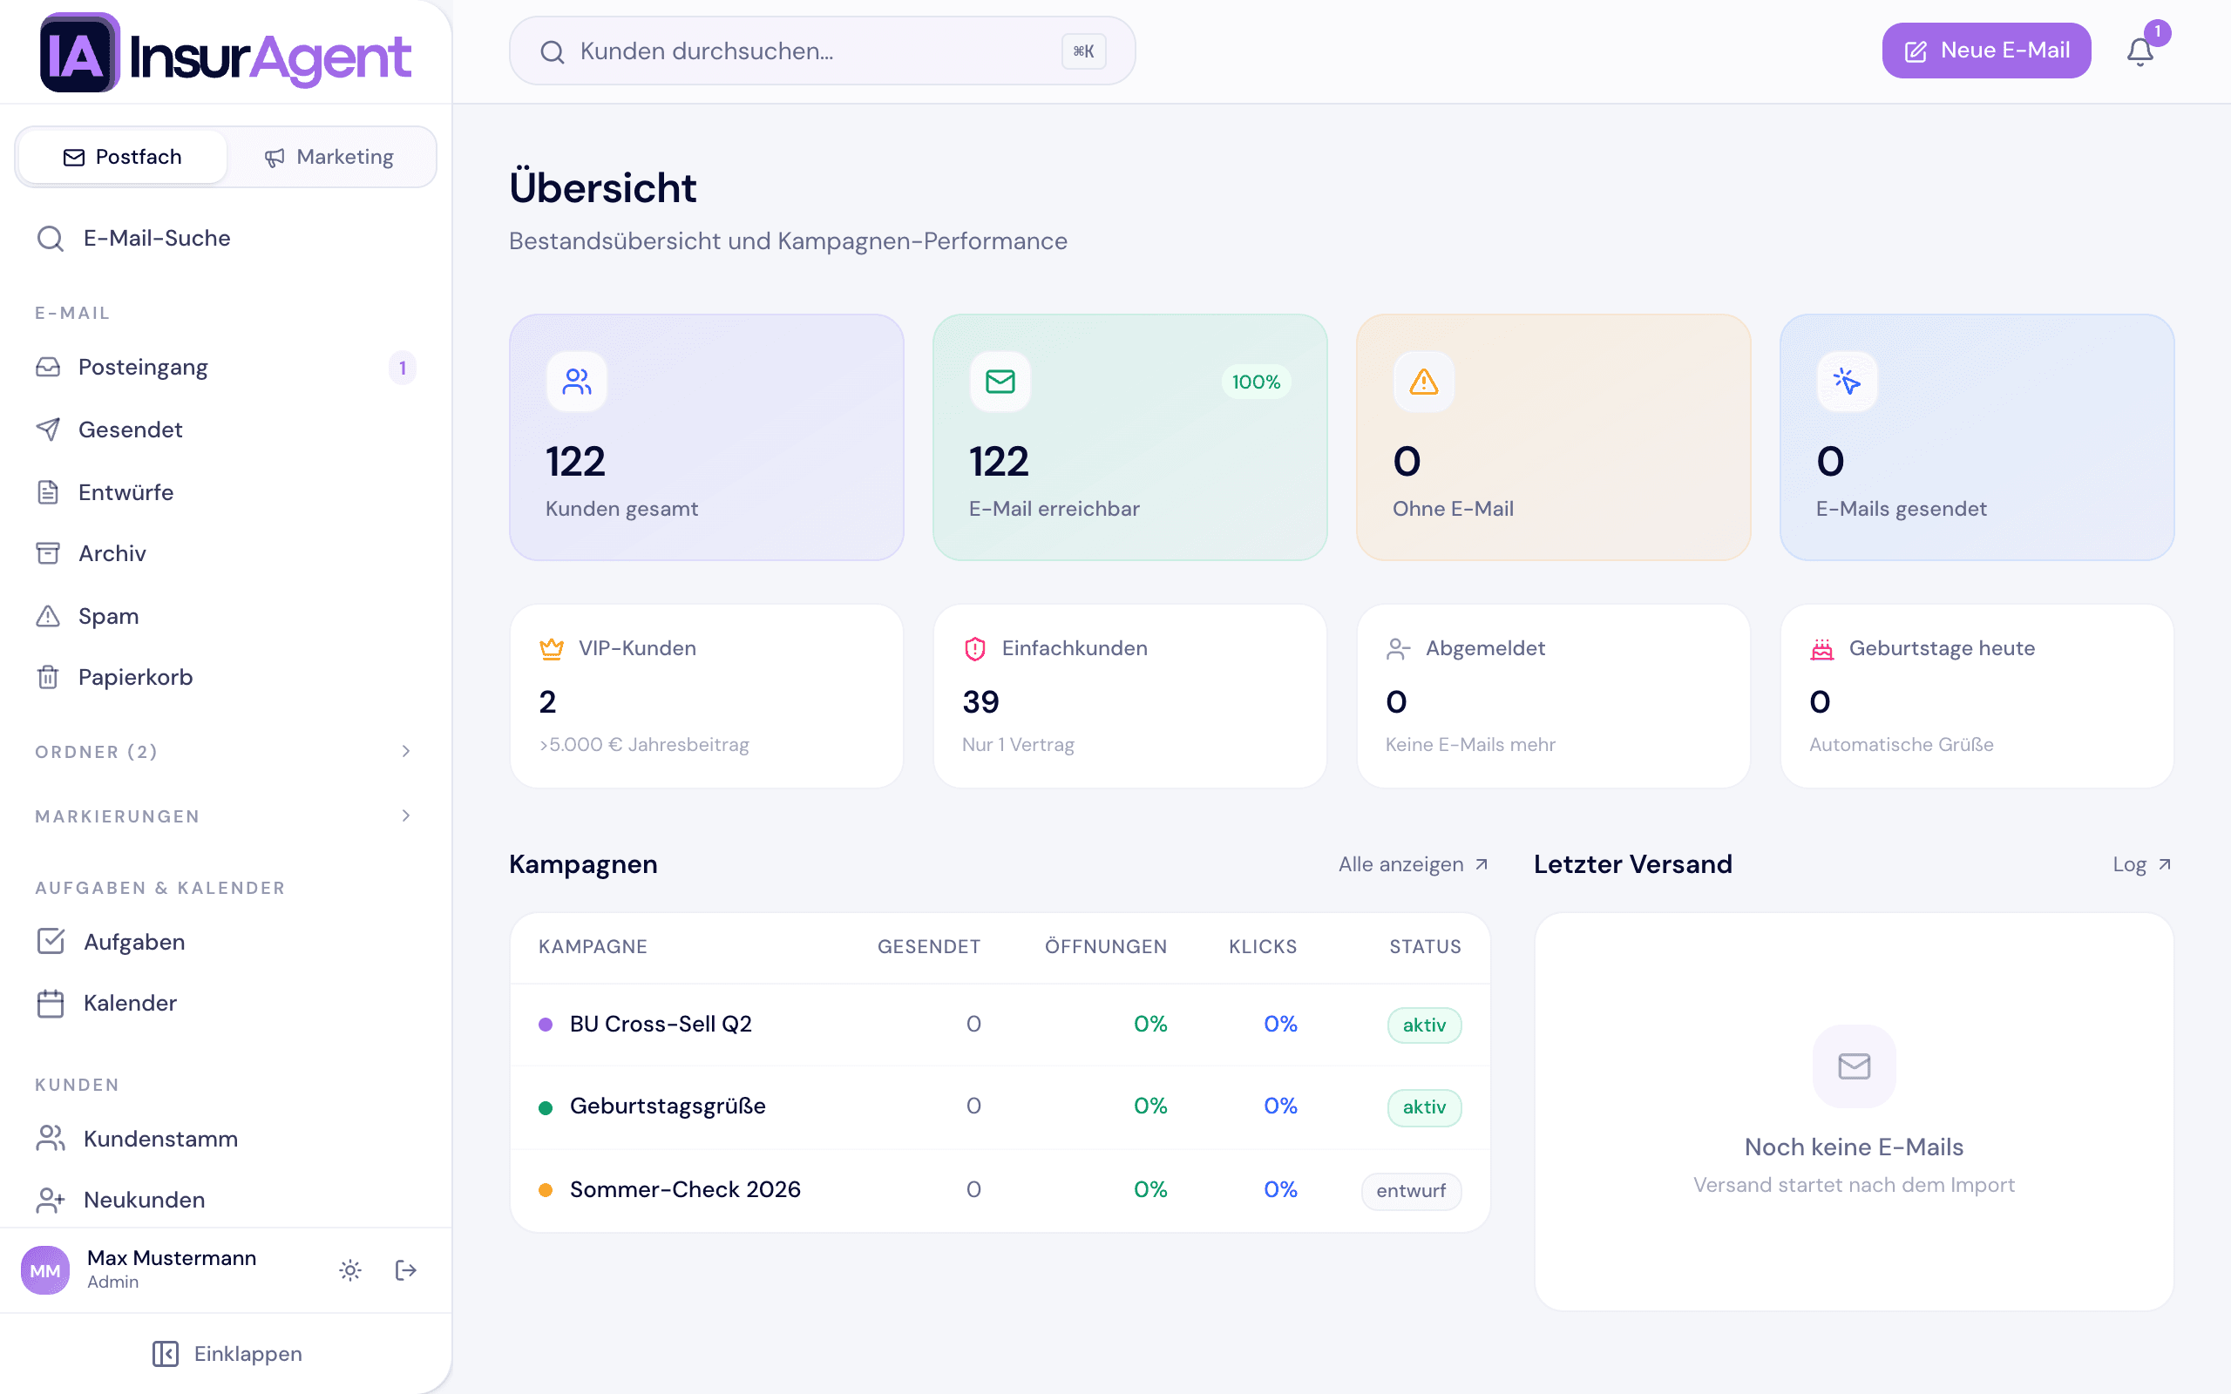Screen dimensions: 2231x1394
Task: Open the Papierkorb folder
Action: click(225, 678)
